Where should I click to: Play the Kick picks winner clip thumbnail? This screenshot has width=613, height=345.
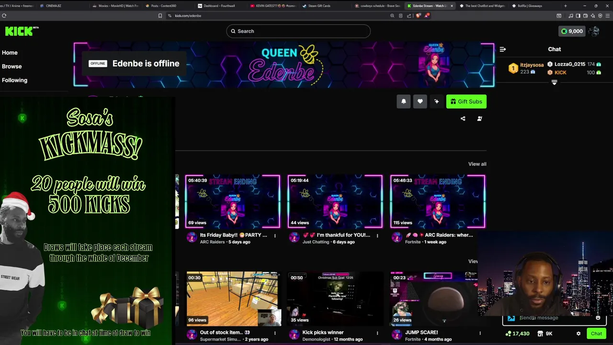[x=335, y=299]
